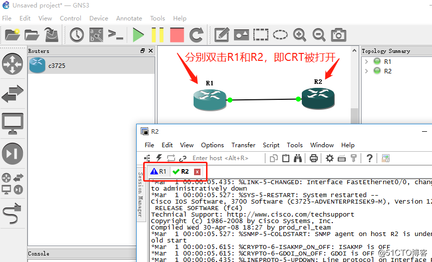This screenshot has height=262, width=432.
Task: Open SecureCRT File menu
Action: point(149,145)
